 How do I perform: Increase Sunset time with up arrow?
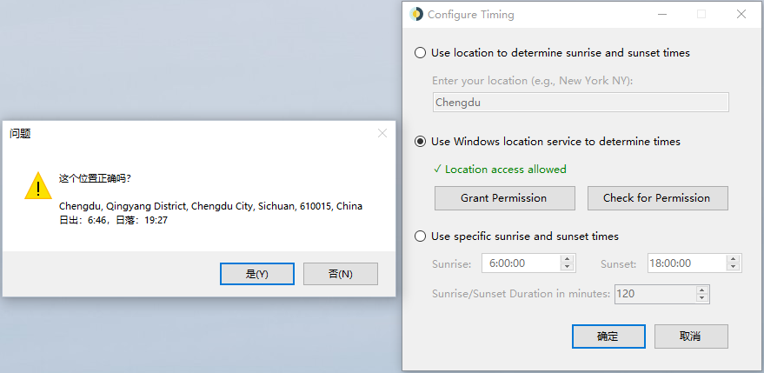point(733,259)
